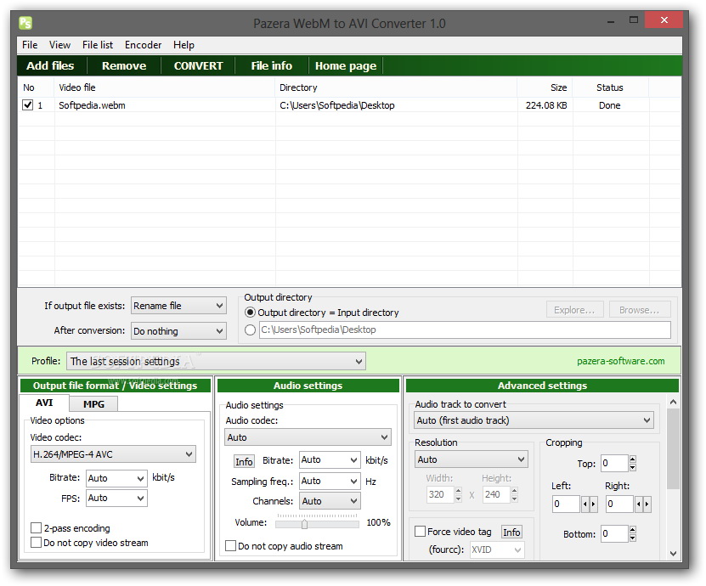This screenshot has width=706, height=586.
Task: Click Add files in the toolbar
Action: pos(50,65)
